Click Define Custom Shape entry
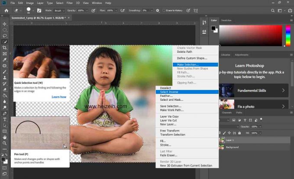The width and height of the screenshot is (294, 179). click(x=192, y=58)
